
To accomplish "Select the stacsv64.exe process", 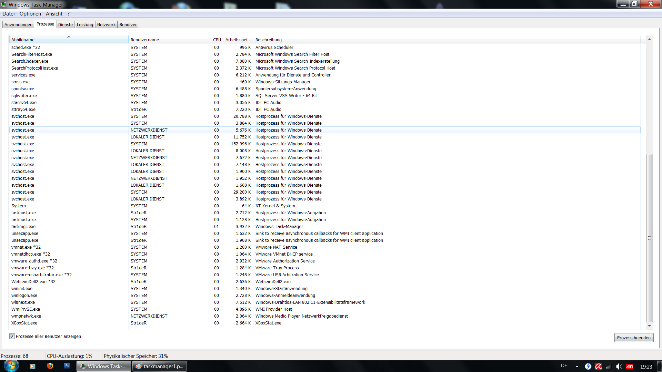I will (325, 103).
